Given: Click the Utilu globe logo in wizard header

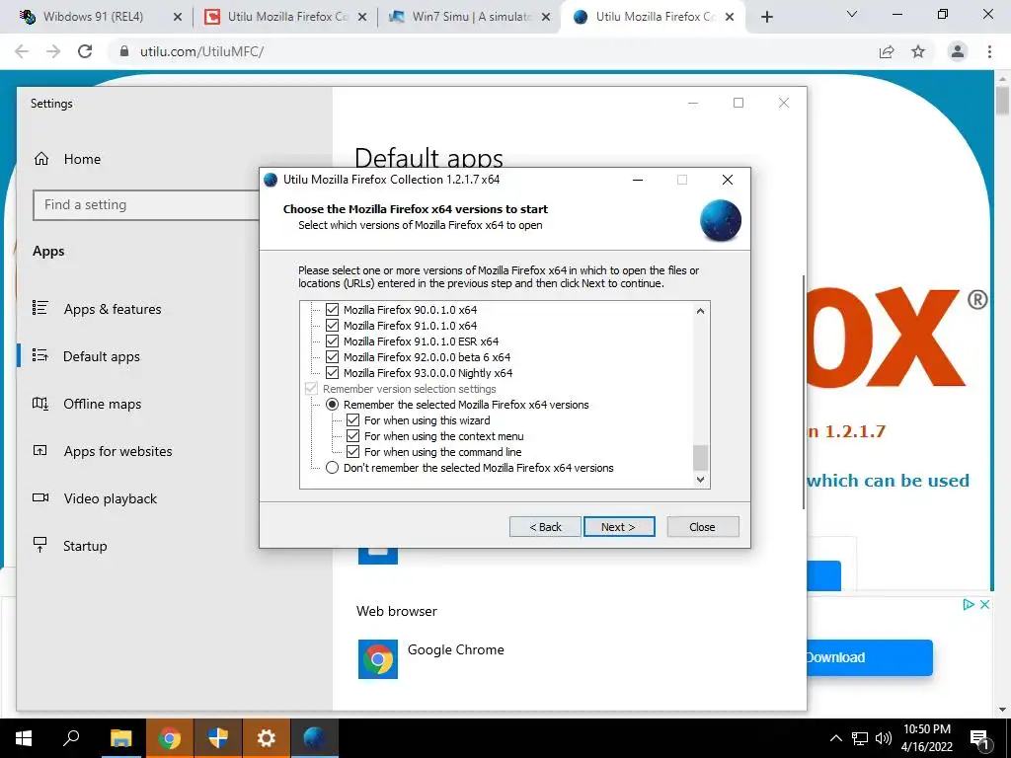Looking at the screenshot, I should point(720,220).
